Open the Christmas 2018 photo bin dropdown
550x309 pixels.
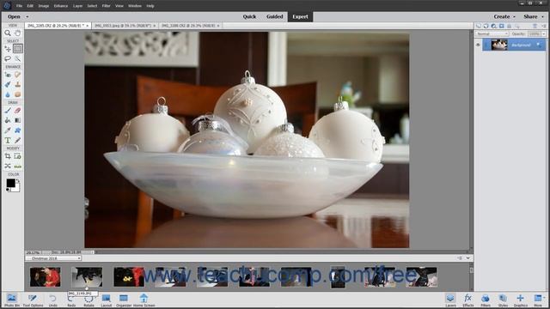pyautogui.click(x=53, y=258)
